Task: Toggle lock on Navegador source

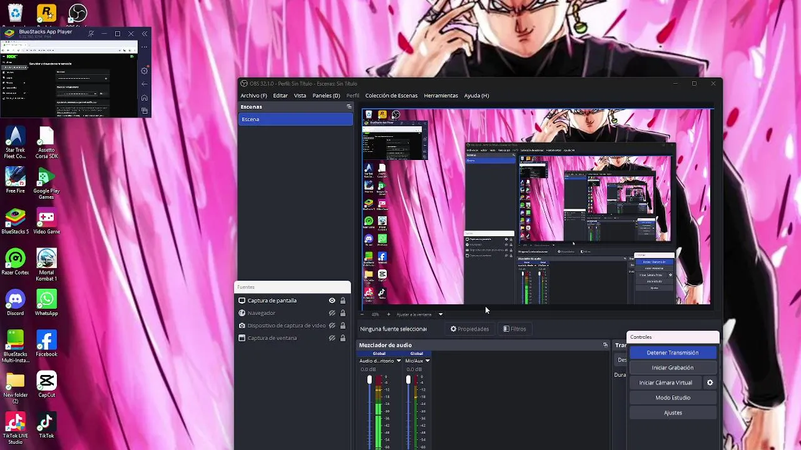Action: pyautogui.click(x=343, y=313)
